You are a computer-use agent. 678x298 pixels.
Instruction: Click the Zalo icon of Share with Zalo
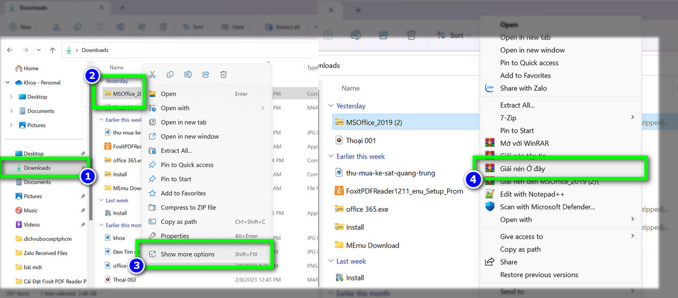(x=490, y=88)
